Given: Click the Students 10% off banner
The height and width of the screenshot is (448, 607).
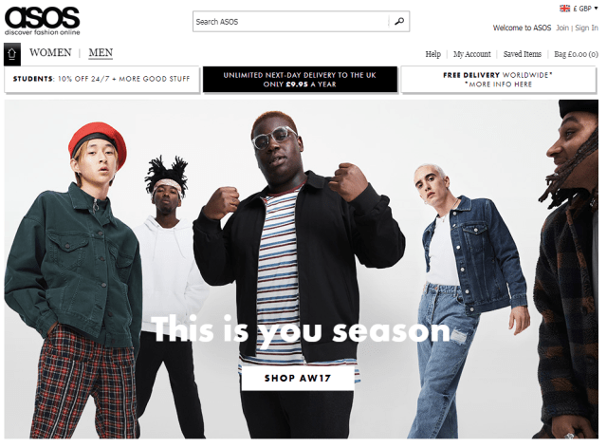Looking at the screenshot, I should pyautogui.click(x=101, y=79).
